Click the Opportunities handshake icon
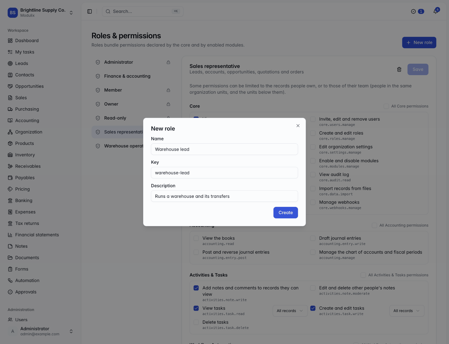The height and width of the screenshot is (344, 449). (x=10, y=86)
